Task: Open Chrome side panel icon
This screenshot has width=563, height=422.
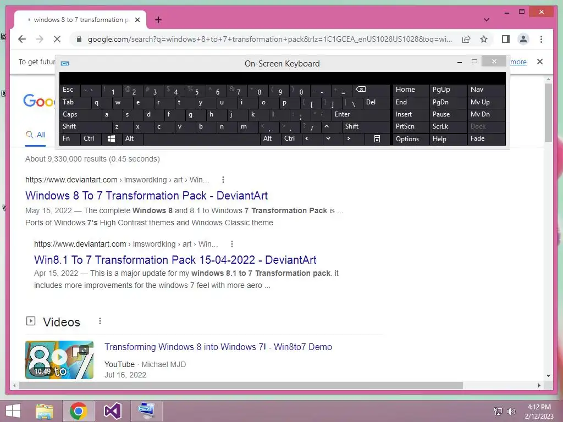Action: (x=506, y=39)
